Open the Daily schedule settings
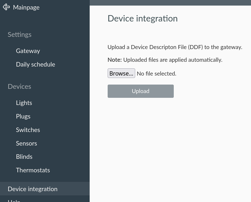The width and height of the screenshot is (251, 202). pyautogui.click(x=35, y=64)
